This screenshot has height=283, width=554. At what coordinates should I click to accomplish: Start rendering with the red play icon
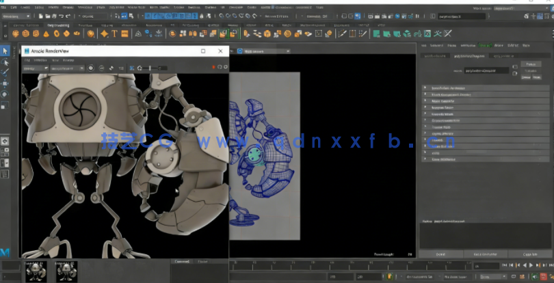coord(213,68)
